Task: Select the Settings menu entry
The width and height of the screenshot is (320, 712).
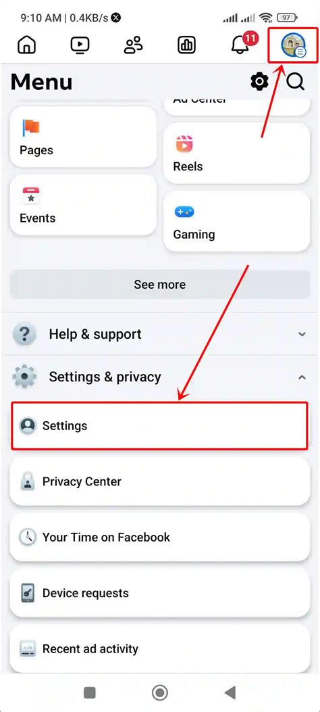Action: pyautogui.click(x=159, y=426)
